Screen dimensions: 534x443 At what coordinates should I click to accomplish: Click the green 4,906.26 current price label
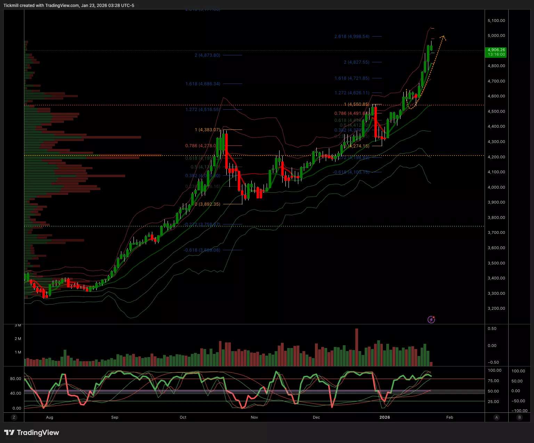point(496,52)
